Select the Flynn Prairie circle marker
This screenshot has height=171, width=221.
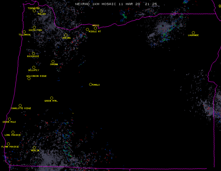pyautogui.click(x=8, y=144)
